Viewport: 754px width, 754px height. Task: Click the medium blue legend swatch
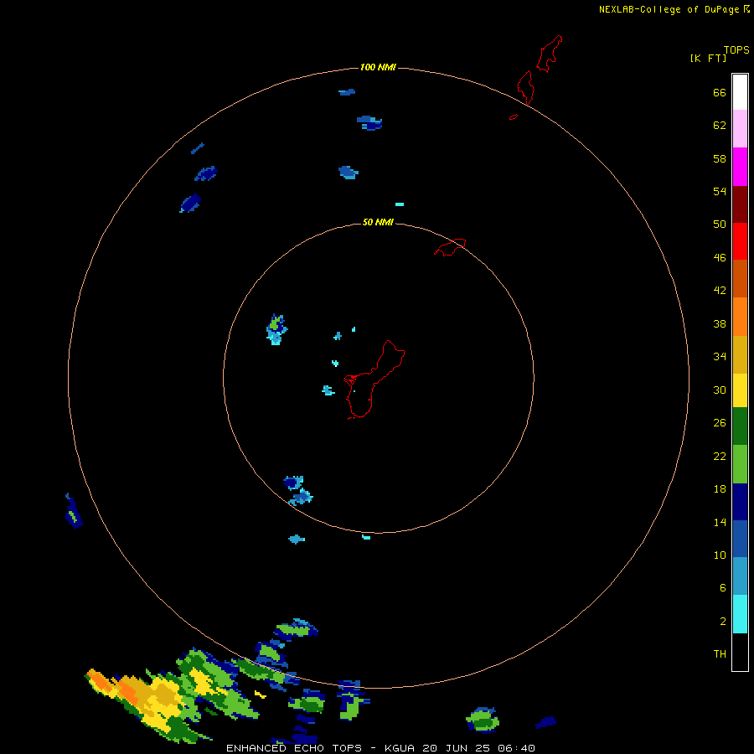tap(740, 539)
